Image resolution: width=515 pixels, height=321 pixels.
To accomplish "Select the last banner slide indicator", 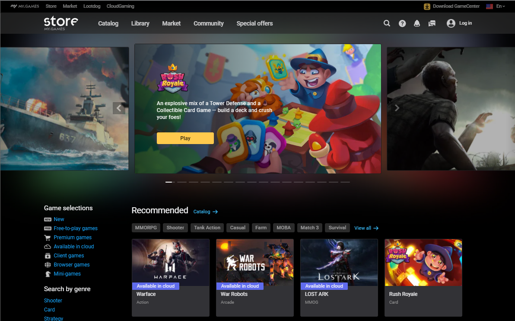I will point(345,182).
